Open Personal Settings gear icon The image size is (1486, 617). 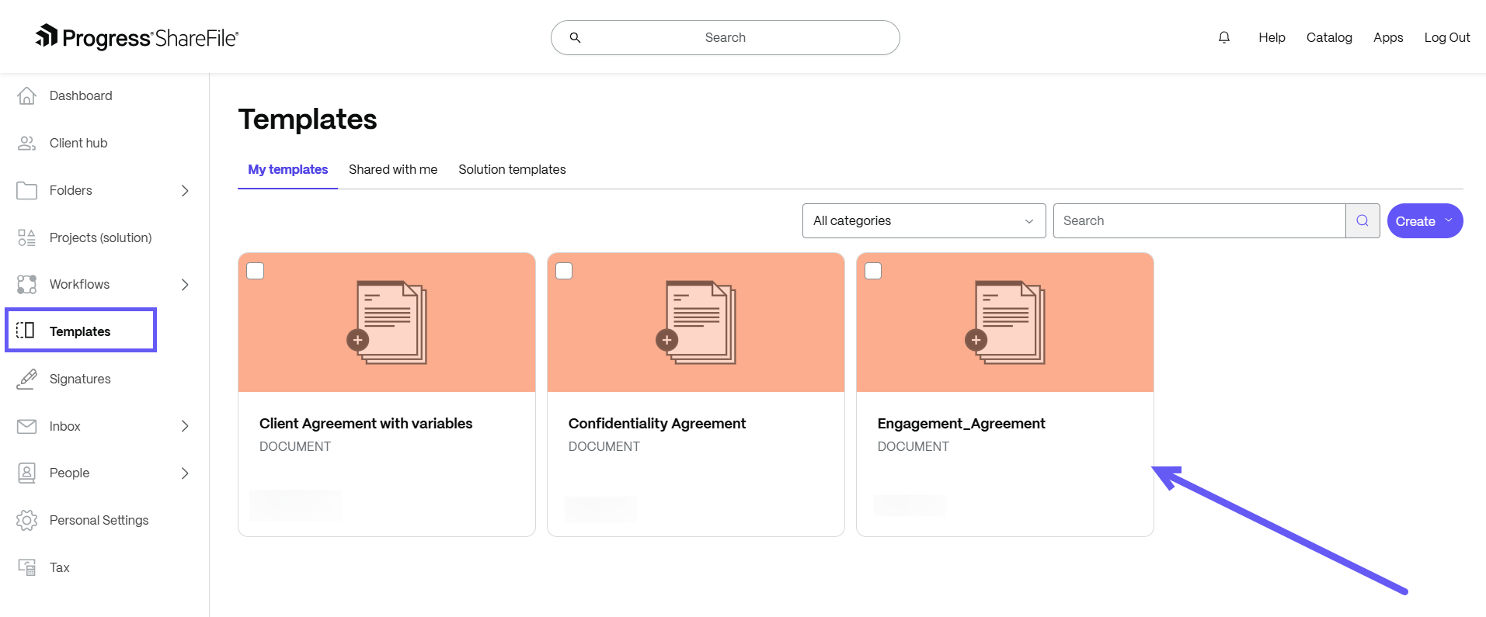(x=27, y=520)
